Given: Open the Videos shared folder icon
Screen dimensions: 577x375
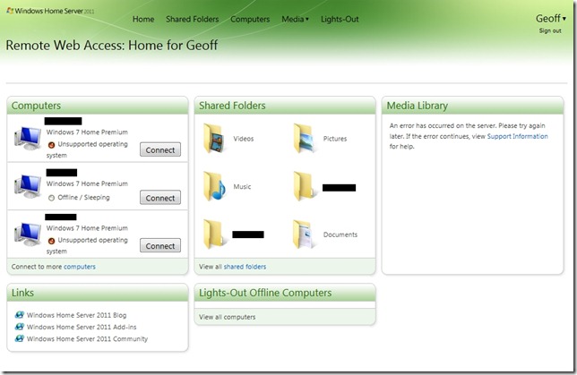Looking at the screenshot, I should pyautogui.click(x=216, y=139).
